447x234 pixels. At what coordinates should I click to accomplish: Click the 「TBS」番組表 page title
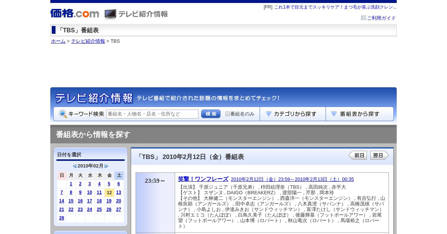[78, 30]
